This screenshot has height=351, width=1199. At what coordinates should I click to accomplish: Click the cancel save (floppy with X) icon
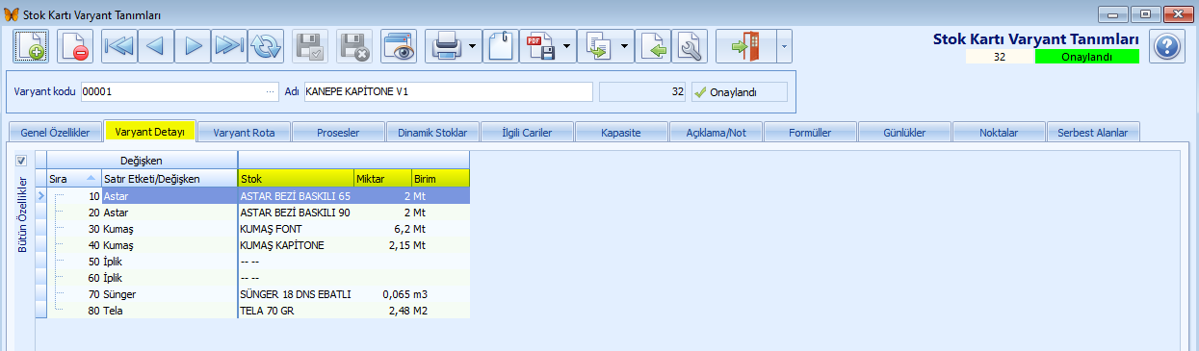click(x=354, y=46)
